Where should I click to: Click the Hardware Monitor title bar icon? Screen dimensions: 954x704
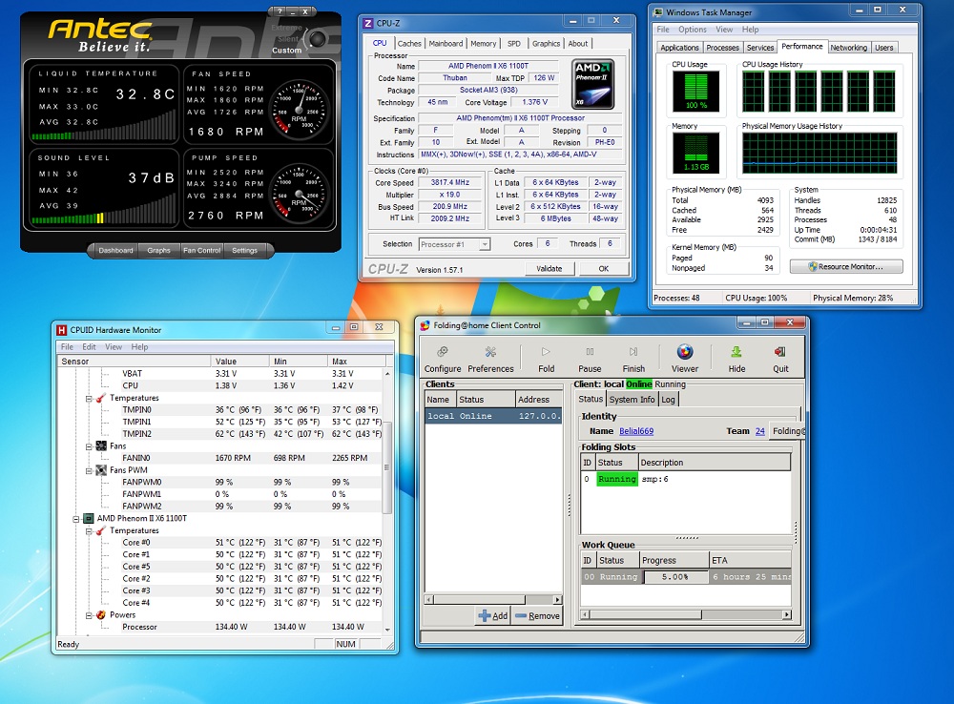pyautogui.click(x=61, y=330)
